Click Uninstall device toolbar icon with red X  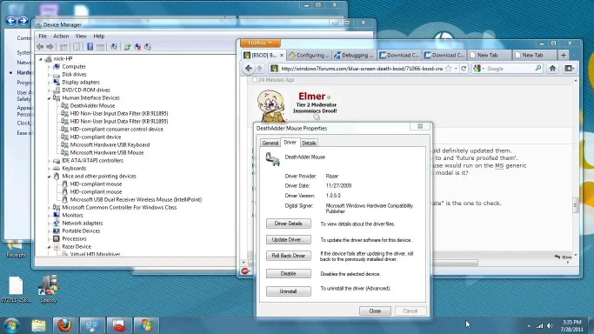[137, 47]
